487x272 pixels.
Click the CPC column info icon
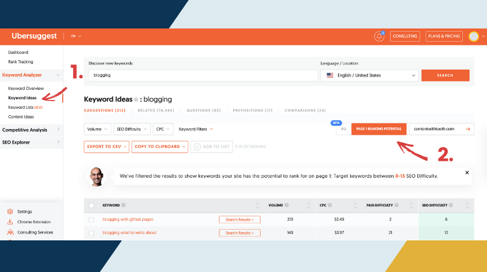click(x=330, y=205)
